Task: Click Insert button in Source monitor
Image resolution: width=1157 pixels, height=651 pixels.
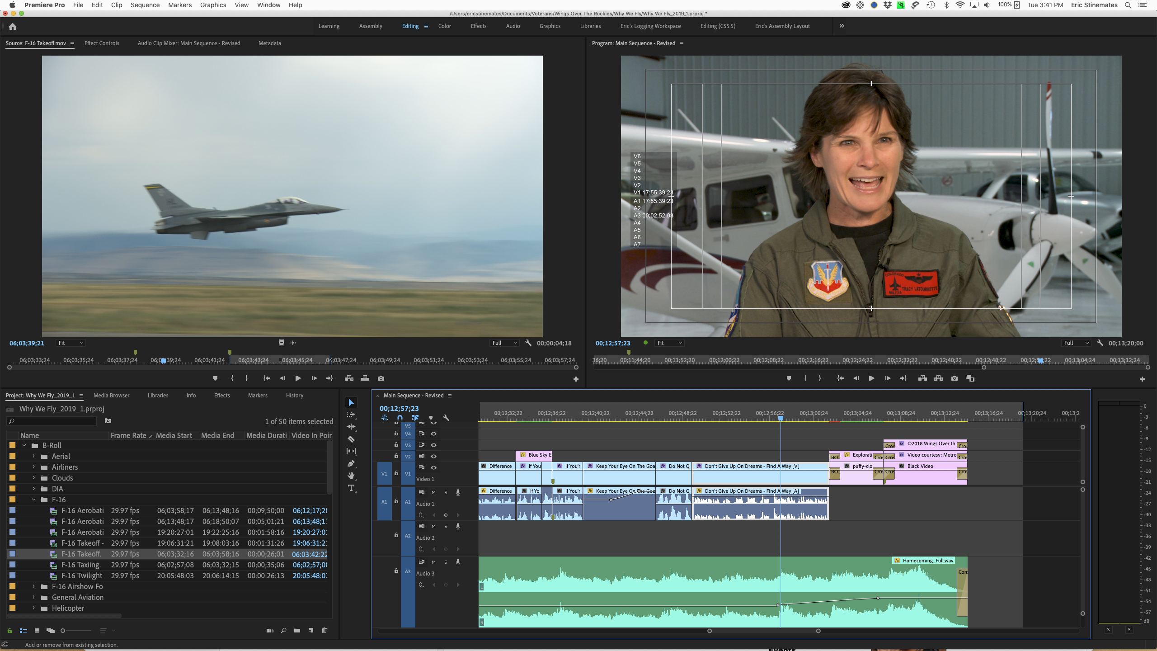Action: click(349, 378)
